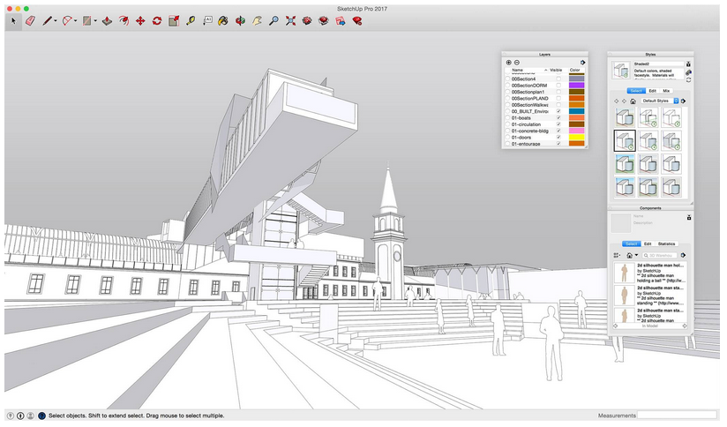This screenshot has height=427, width=727.
Task: Click the Styles panel home icon
Action: point(633,101)
